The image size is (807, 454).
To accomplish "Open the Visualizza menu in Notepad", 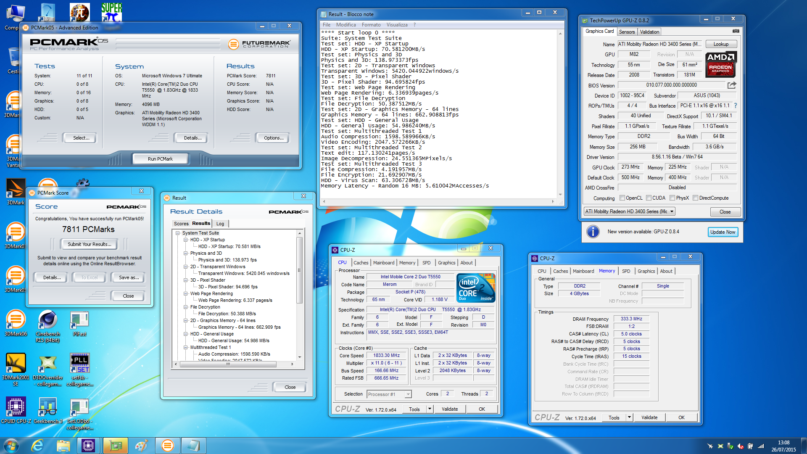I will point(397,25).
